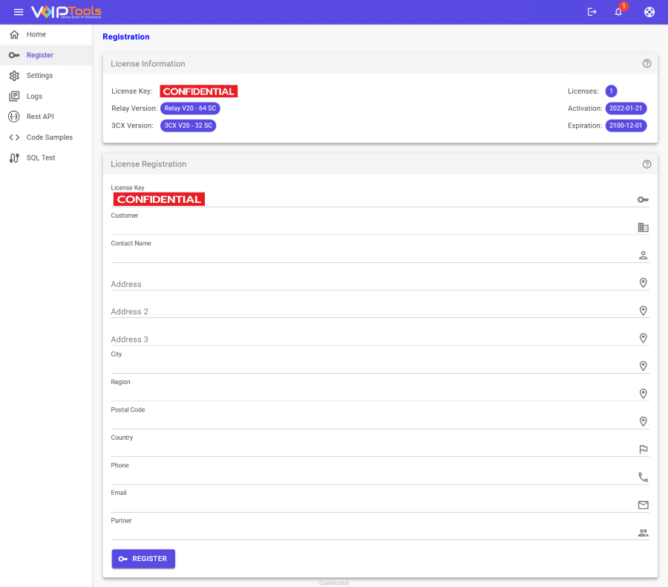Open Settings from the sidebar
Image resolution: width=668 pixels, height=587 pixels.
(x=39, y=76)
